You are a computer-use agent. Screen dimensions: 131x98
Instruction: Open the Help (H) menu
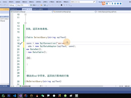coord(66,2)
